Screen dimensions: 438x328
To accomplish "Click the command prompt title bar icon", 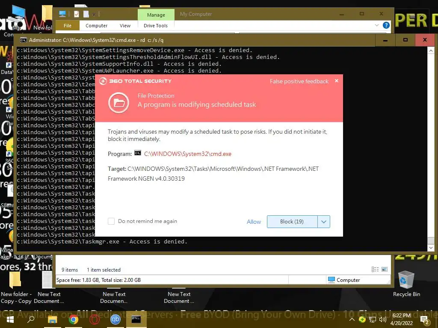I will click(x=24, y=40).
